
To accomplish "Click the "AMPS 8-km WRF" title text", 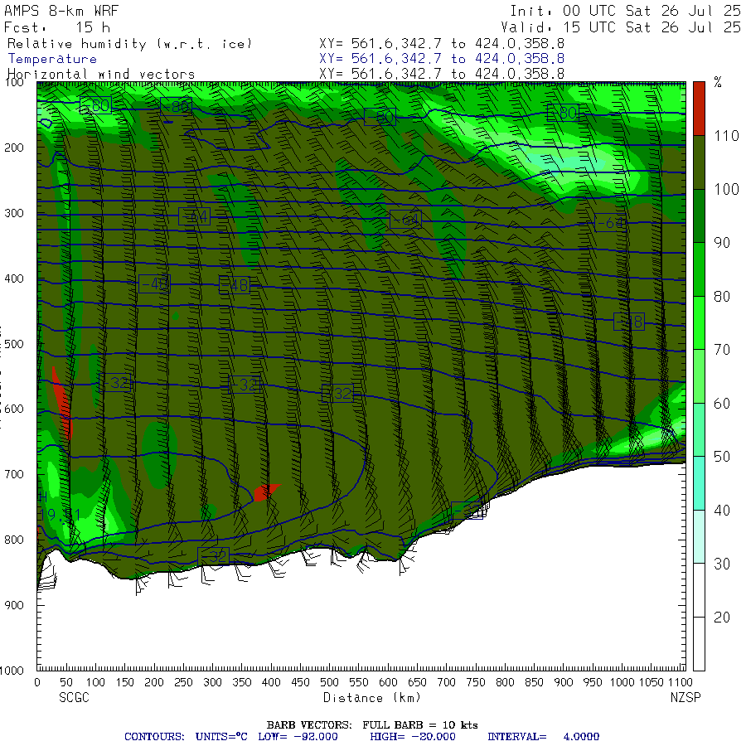I will [x=61, y=11].
